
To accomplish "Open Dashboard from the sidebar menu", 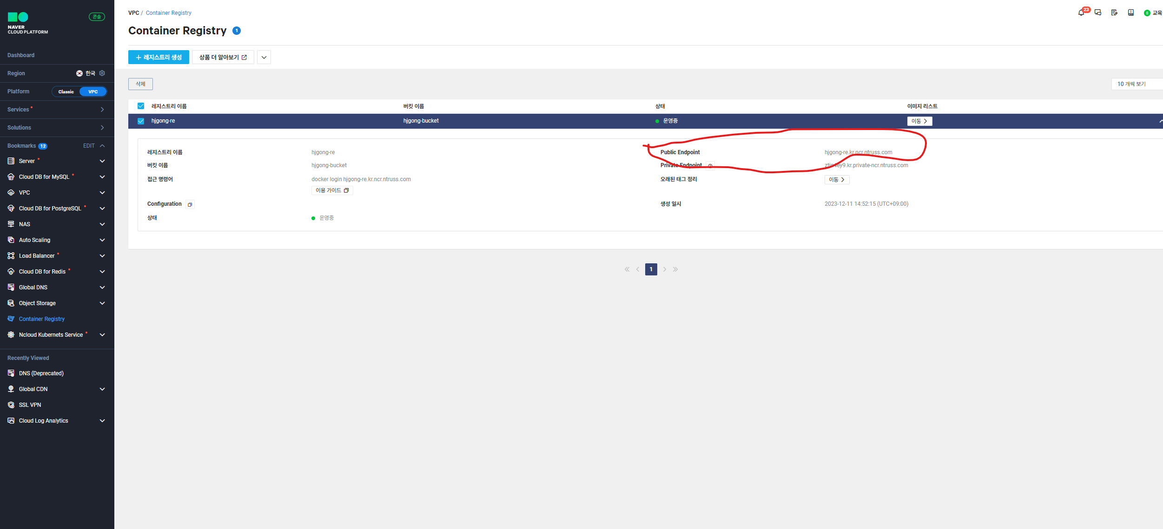I will [x=21, y=55].
